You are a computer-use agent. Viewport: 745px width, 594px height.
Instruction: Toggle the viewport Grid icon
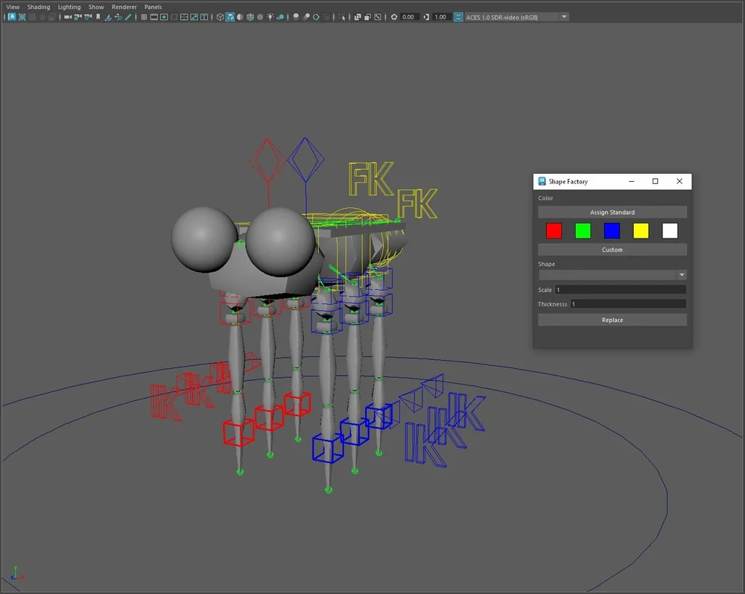coord(144,17)
